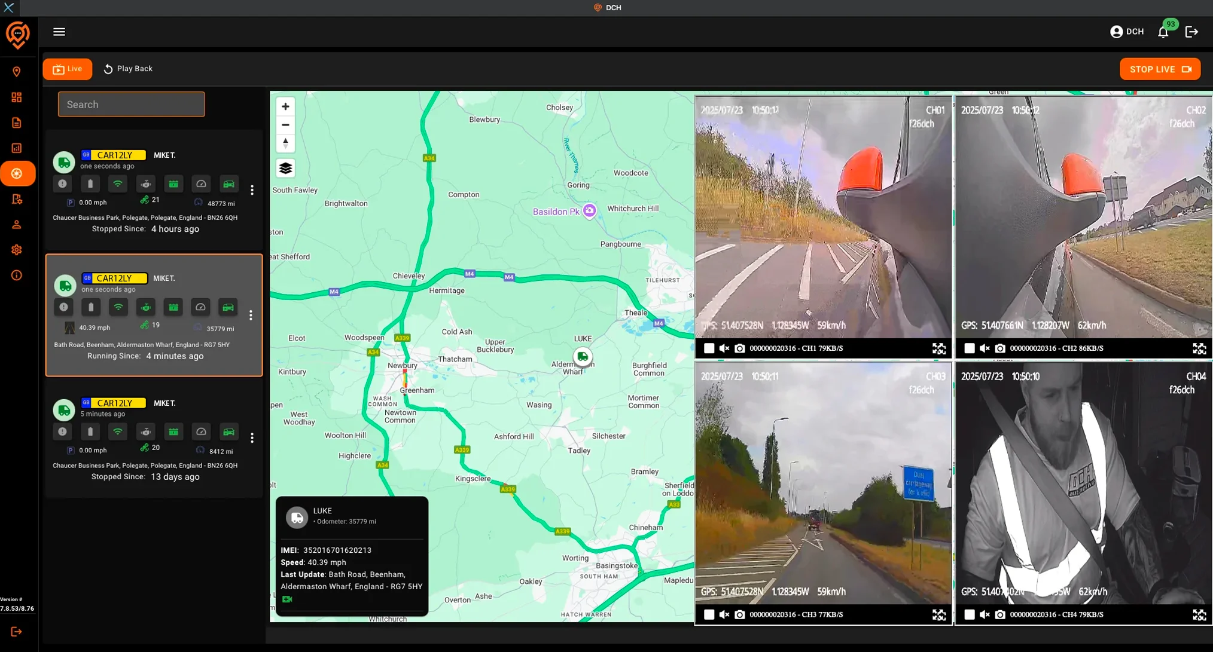Open options menu for third vehicle
Viewport: 1213px width, 652px height.
[x=252, y=438]
